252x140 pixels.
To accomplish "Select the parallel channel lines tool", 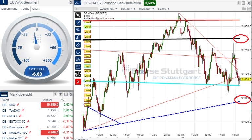I will [78, 45].
